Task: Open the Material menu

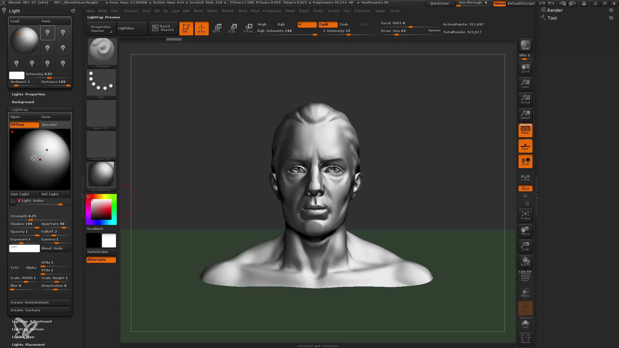Action: (228, 11)
